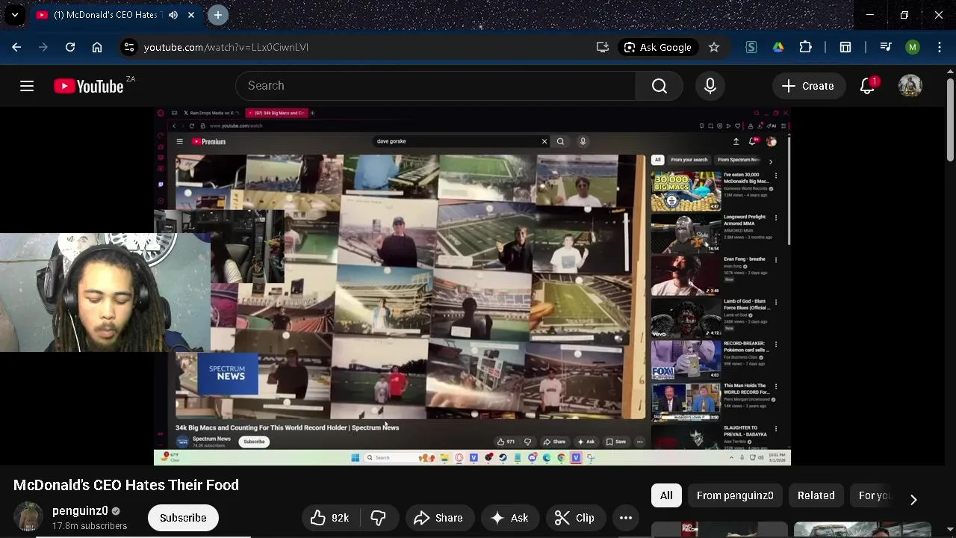Select the All filter chip
Viewport: 956px width, 538px height.
666,495
